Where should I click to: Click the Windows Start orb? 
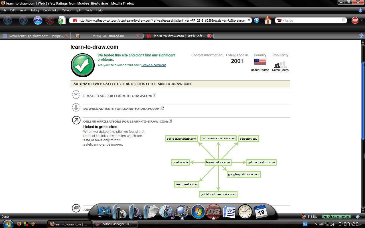pos(8,224)
